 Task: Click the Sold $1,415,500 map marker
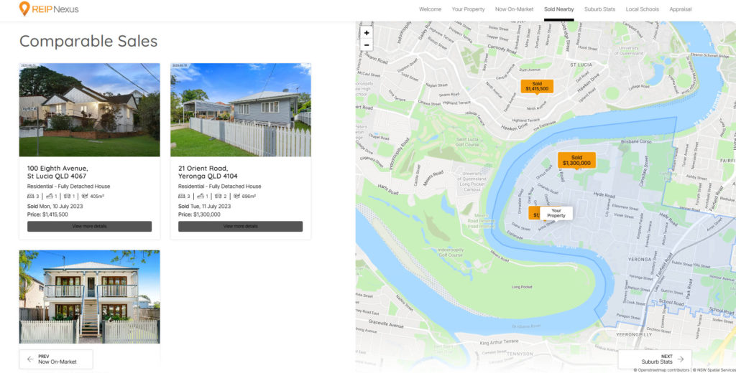point(536,86)
